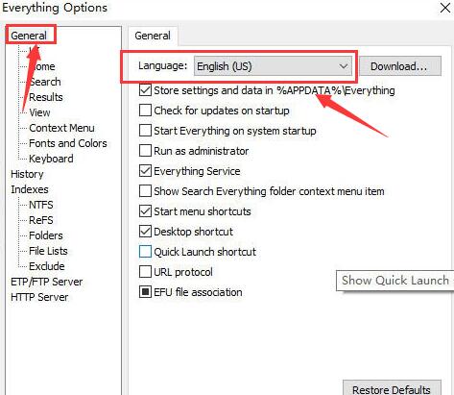454x395 pixels.
Task: Enable Store settings in %APPDATA%\Everything checkbox
Action: coord(145,90)
